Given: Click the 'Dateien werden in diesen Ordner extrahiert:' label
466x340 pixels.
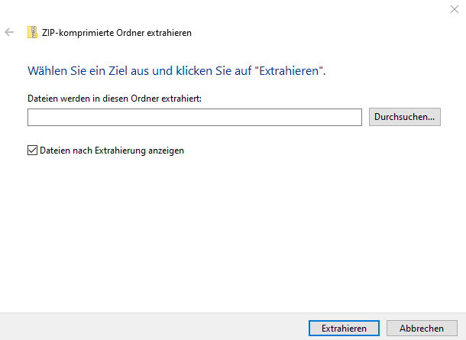Looking at the screenshot, I should pyautogui.click(x=115, y=99).
